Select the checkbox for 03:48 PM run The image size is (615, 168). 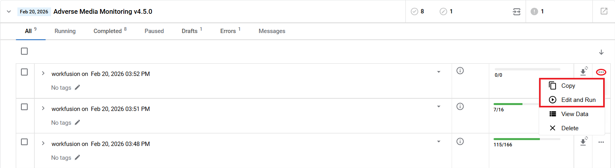[x=24, y=142]
